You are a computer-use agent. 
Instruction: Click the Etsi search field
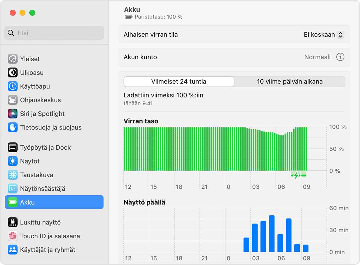tap(54, 33)
